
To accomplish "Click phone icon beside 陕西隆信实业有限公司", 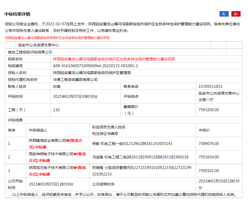I will point(68,141).
